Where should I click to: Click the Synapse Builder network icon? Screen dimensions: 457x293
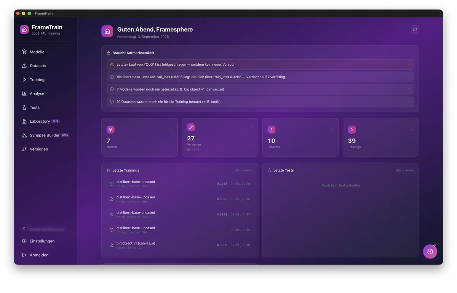point(24,135)
